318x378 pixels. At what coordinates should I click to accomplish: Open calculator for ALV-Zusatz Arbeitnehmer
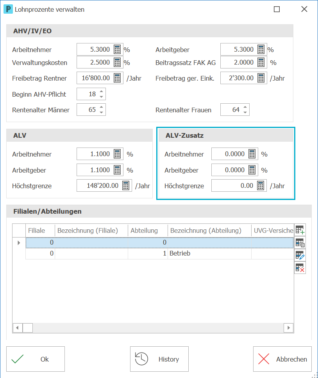[252, 154]
